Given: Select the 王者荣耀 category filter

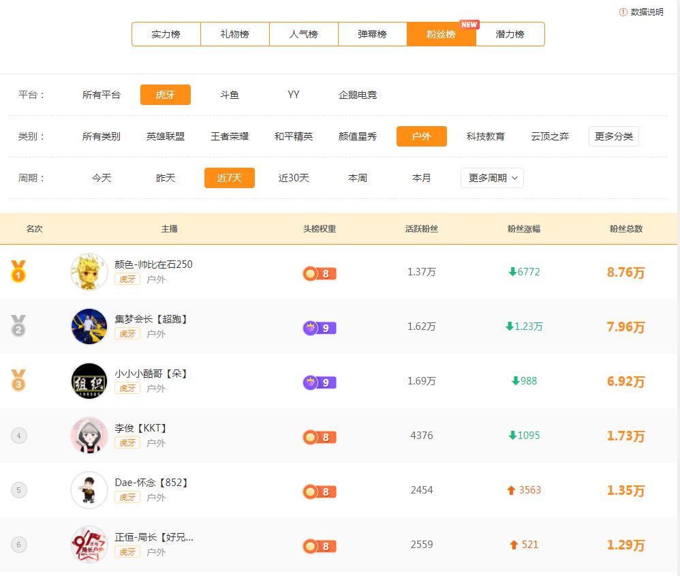Looking at the screenshot, I should 230,136.
